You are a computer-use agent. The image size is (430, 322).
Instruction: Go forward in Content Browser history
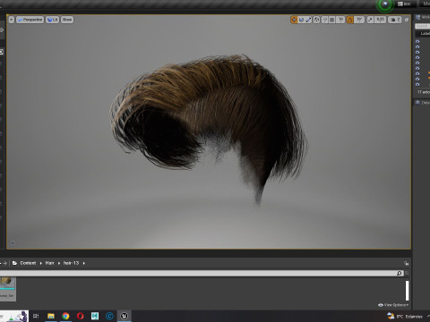[x=5, y=263]
